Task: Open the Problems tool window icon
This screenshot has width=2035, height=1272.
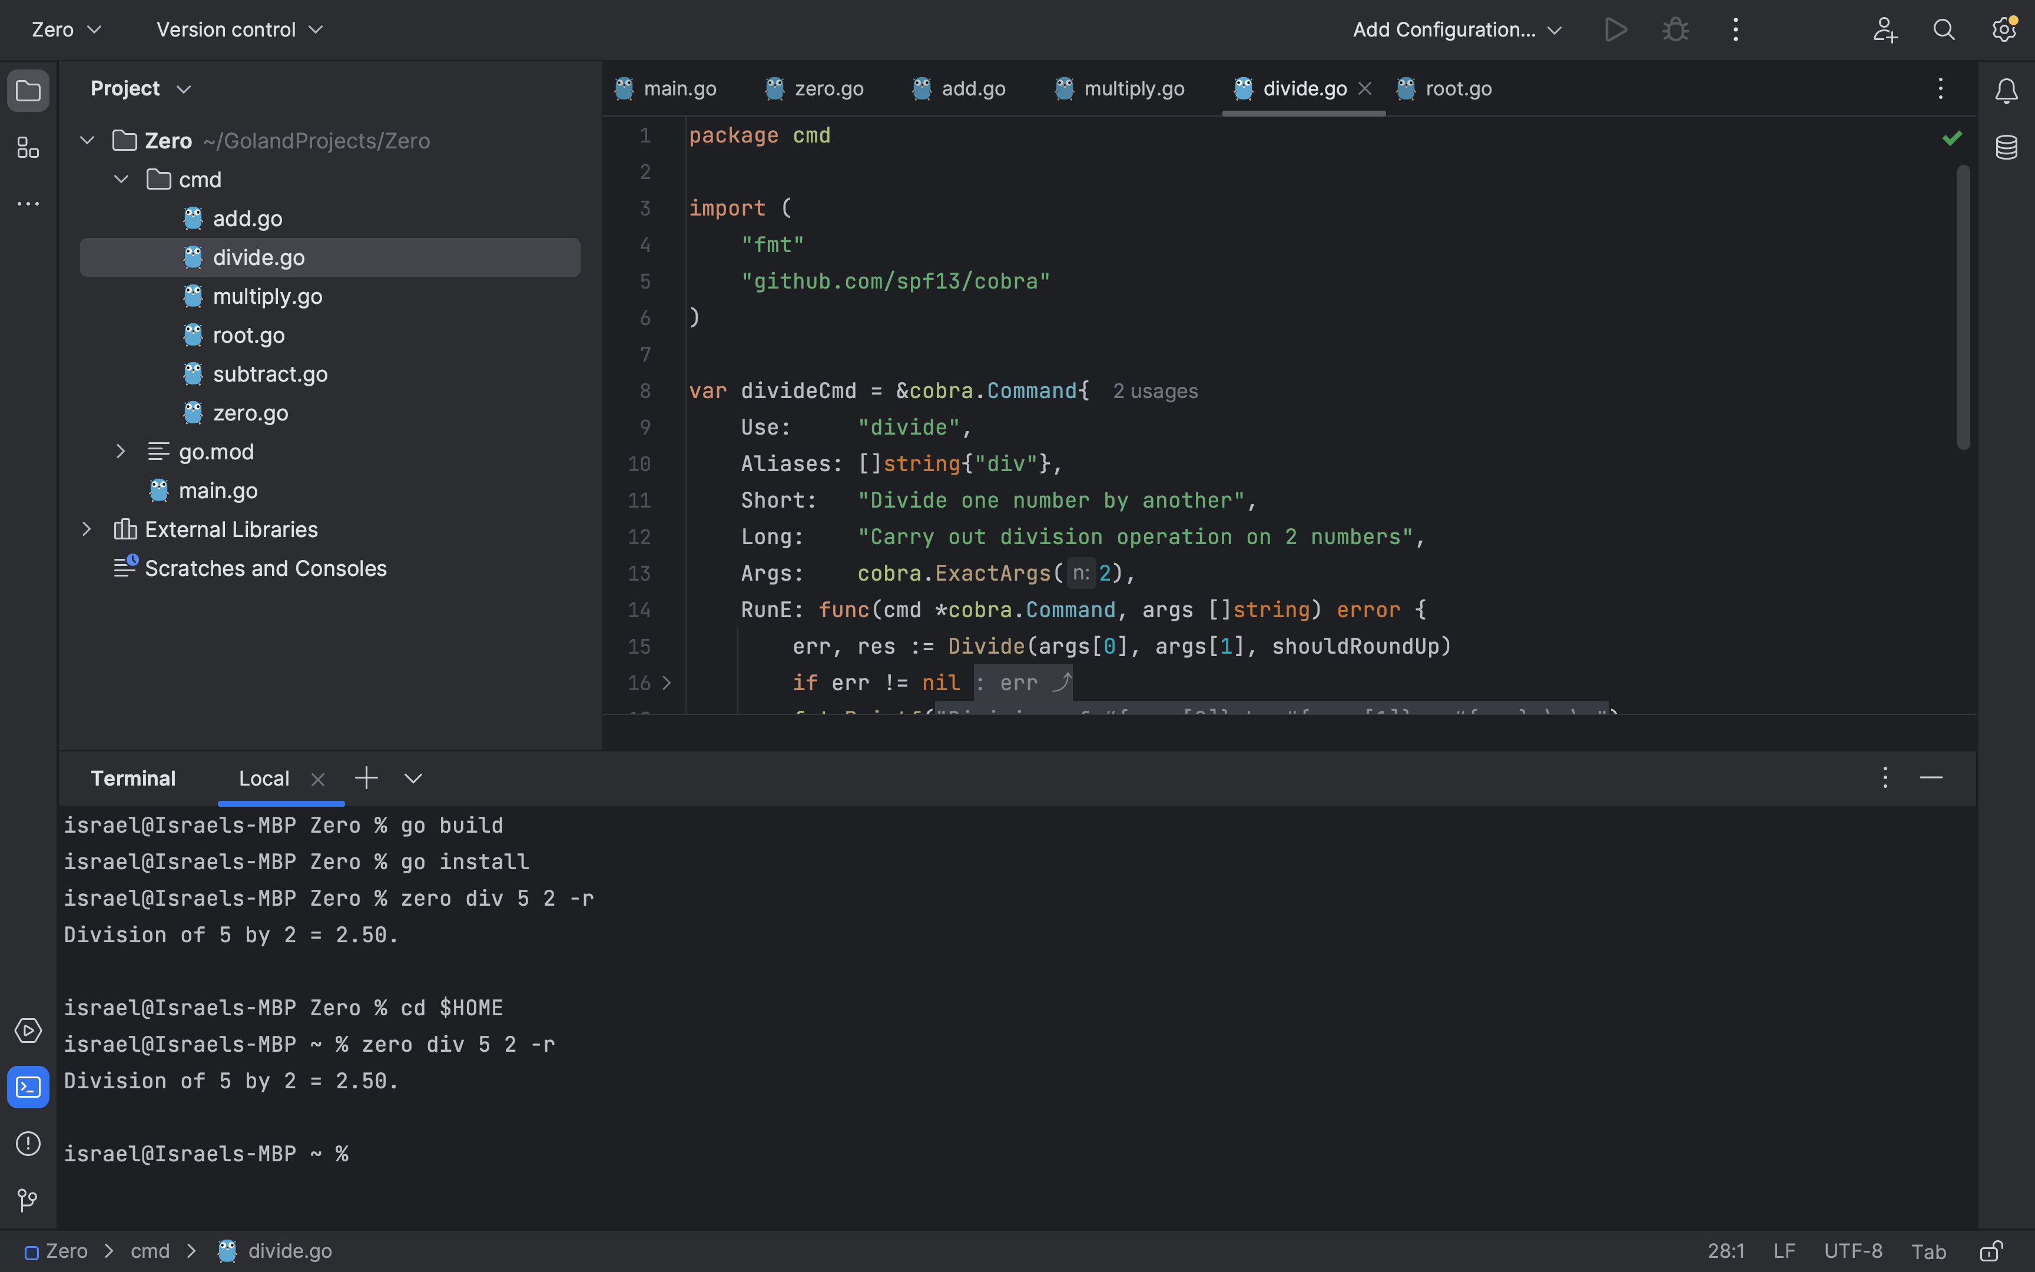Action: 28,1143
